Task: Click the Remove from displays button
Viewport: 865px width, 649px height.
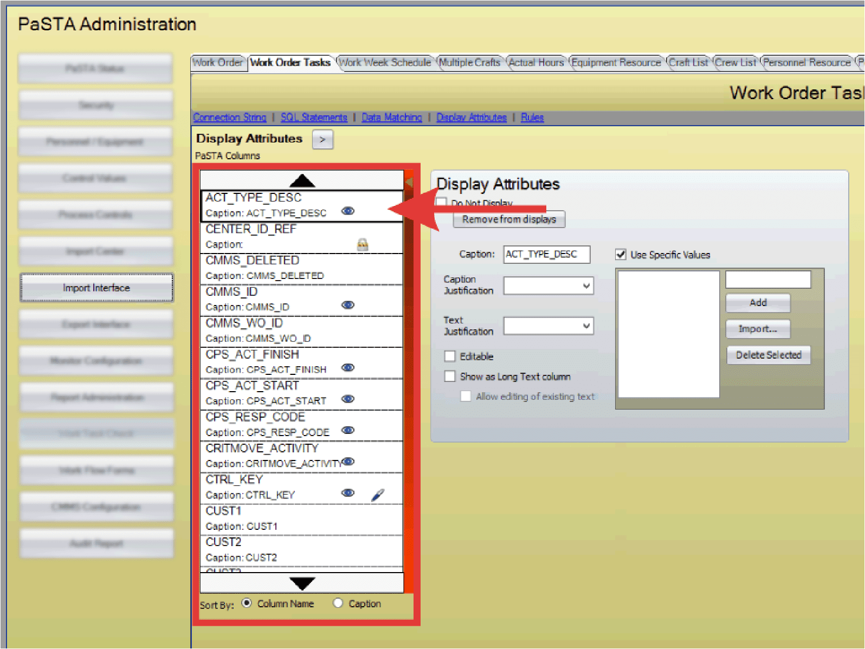Action: click(509, 219)
